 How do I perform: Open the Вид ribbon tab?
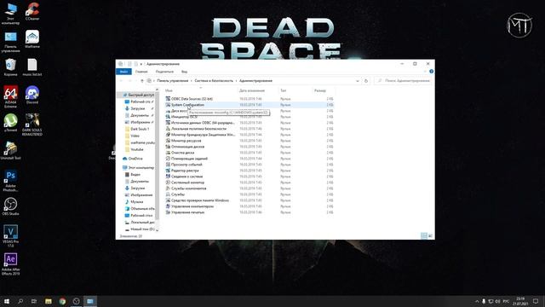(184, 72)
